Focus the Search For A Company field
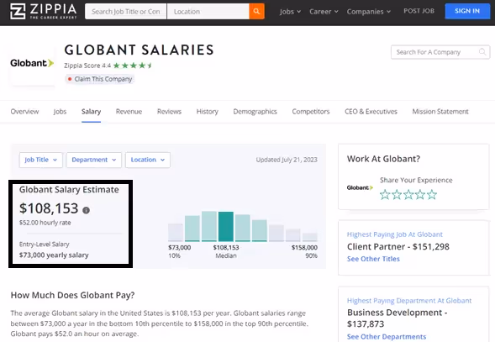 [x=440, y=52]
